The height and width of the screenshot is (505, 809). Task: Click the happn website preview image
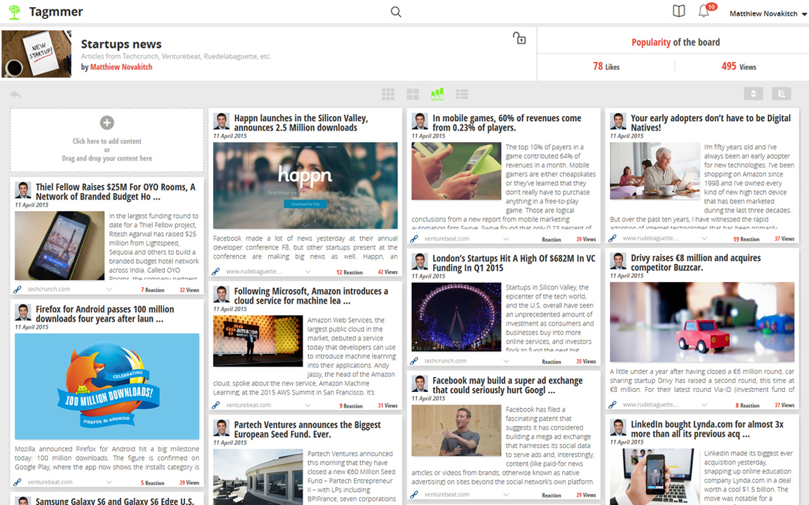tap(305, 186)
